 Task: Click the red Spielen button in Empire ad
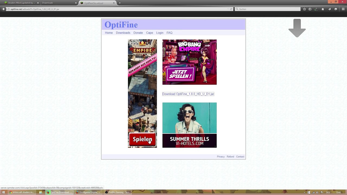(x=142, y=139)
